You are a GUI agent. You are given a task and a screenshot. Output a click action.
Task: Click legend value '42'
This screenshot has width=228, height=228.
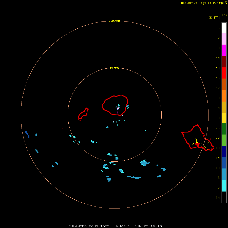pyautogui.click(x=218, y=88)
